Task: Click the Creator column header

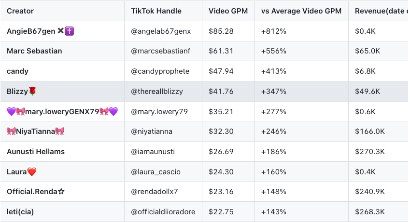Action: (x=20, y=11)
